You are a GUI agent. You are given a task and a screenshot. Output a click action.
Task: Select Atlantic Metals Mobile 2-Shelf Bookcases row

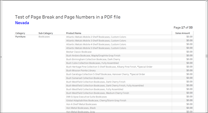(96, 37)
